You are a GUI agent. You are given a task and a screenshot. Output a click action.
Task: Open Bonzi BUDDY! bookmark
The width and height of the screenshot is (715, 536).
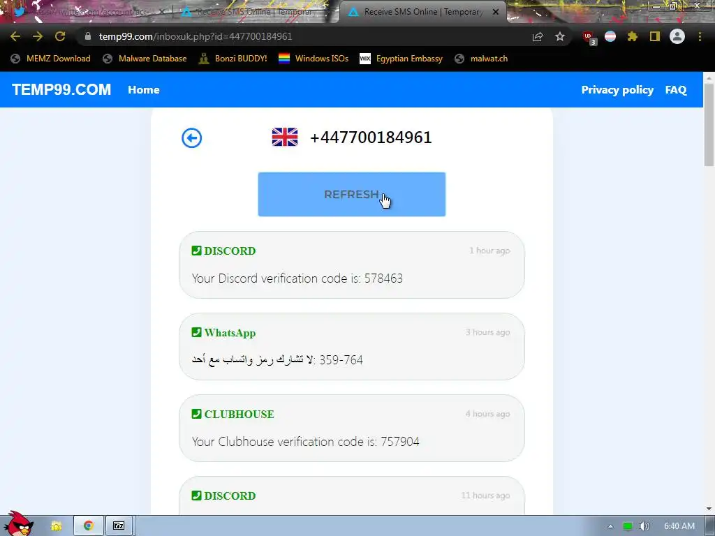[233, 59]
